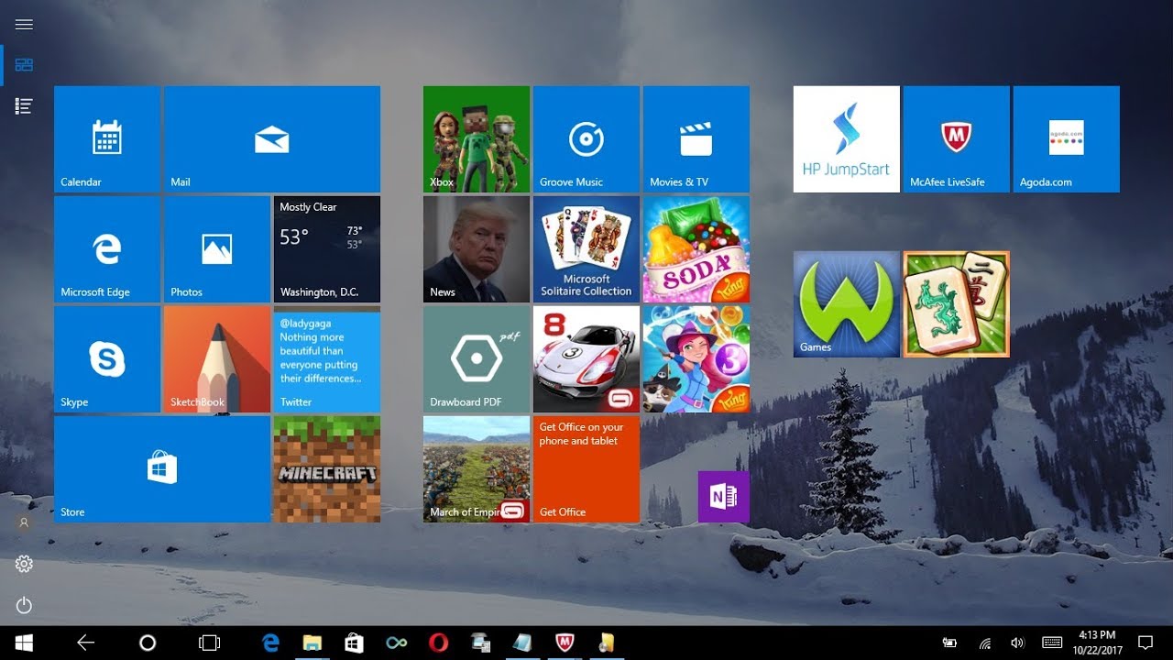Open the McAfee LiveSafe tile

[957, 139]
